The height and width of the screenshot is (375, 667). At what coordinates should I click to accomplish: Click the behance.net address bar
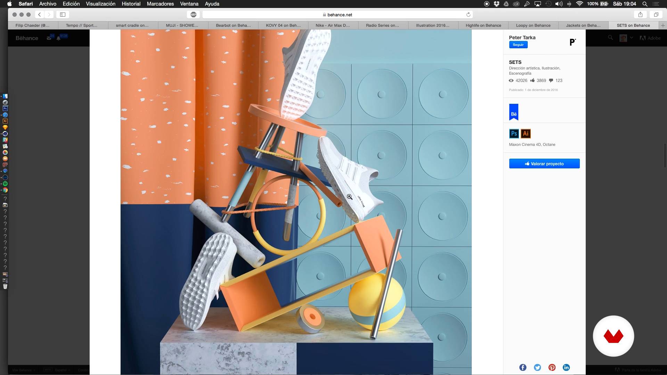337,15
